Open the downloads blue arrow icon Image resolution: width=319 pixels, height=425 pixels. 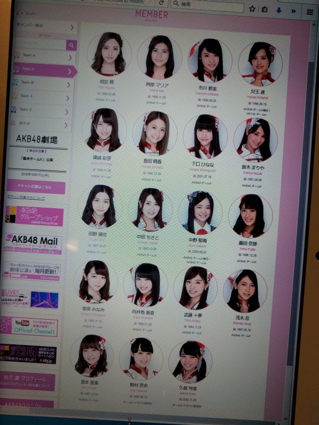279,10
